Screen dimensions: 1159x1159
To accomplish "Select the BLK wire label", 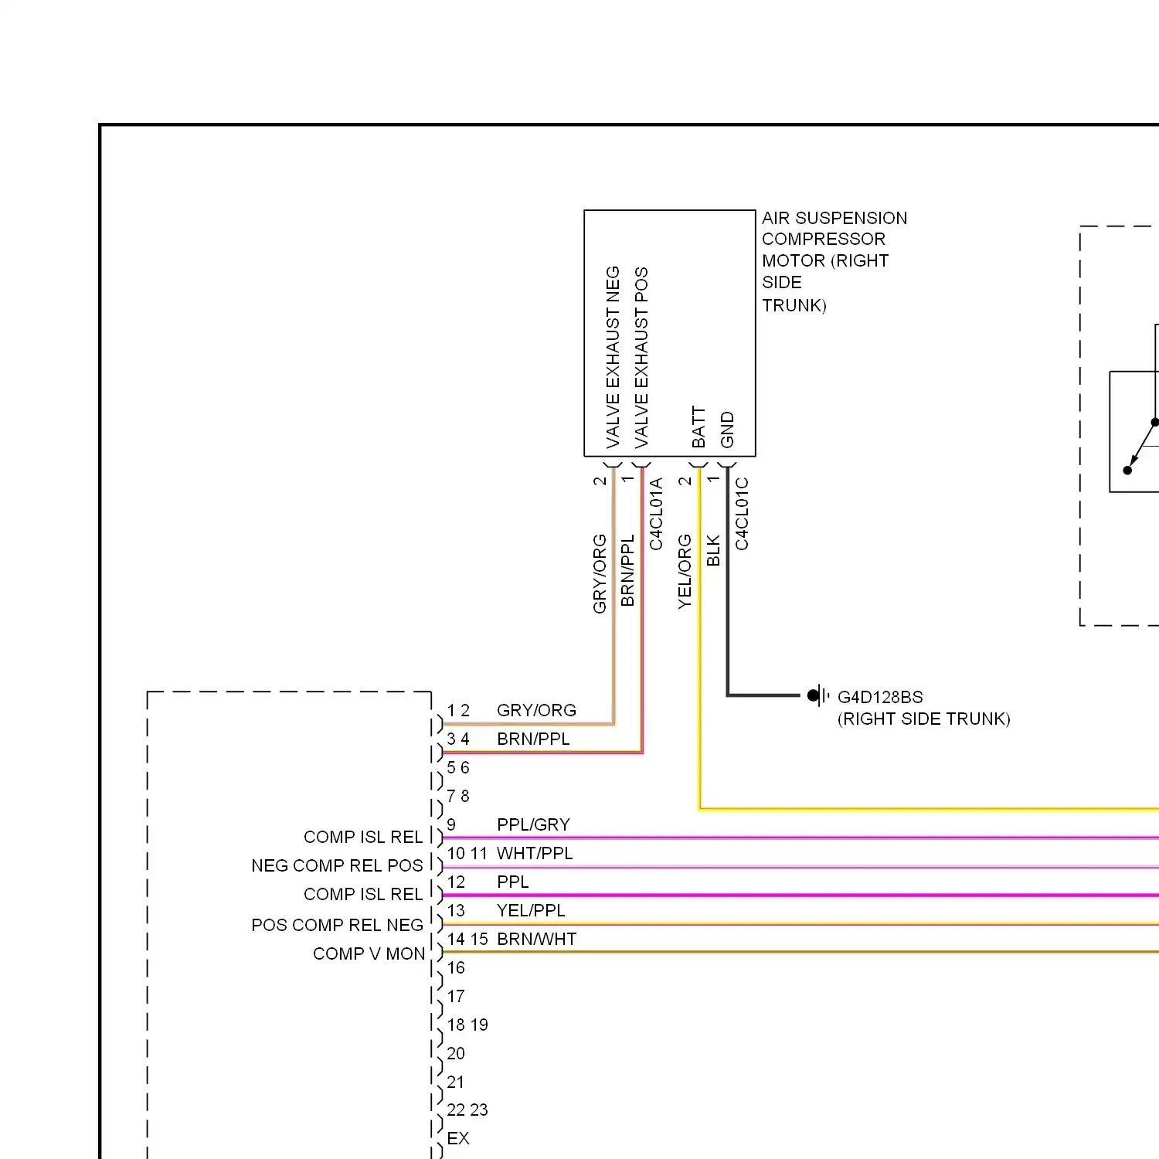I will (713, 550).
